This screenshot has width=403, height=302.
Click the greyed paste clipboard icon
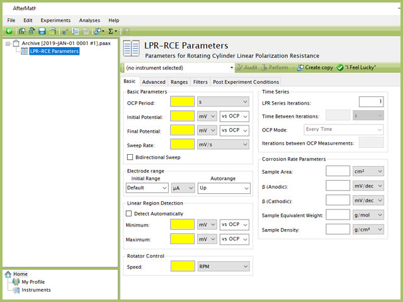click(x=86, y=31)
